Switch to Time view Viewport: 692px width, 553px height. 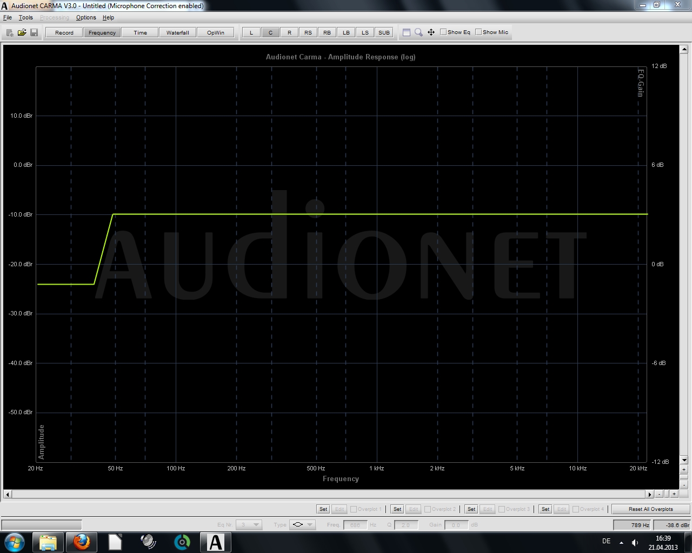pos(140,32)
